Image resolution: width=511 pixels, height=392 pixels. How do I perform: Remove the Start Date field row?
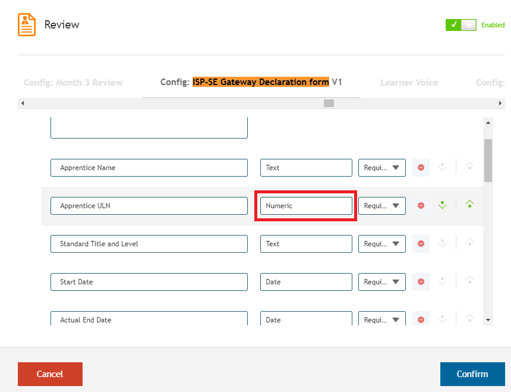[421, 282]
